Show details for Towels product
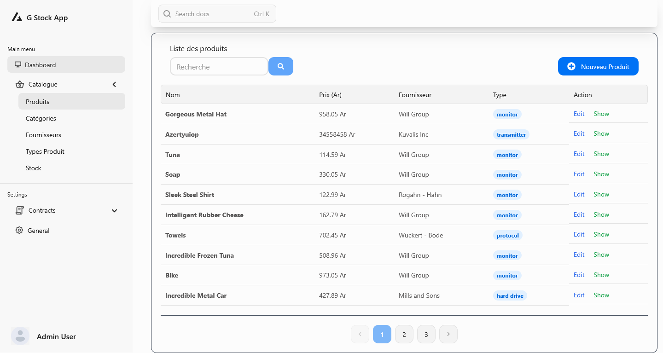Viewport: 663px width, 353px height. (x=601, y=234)
